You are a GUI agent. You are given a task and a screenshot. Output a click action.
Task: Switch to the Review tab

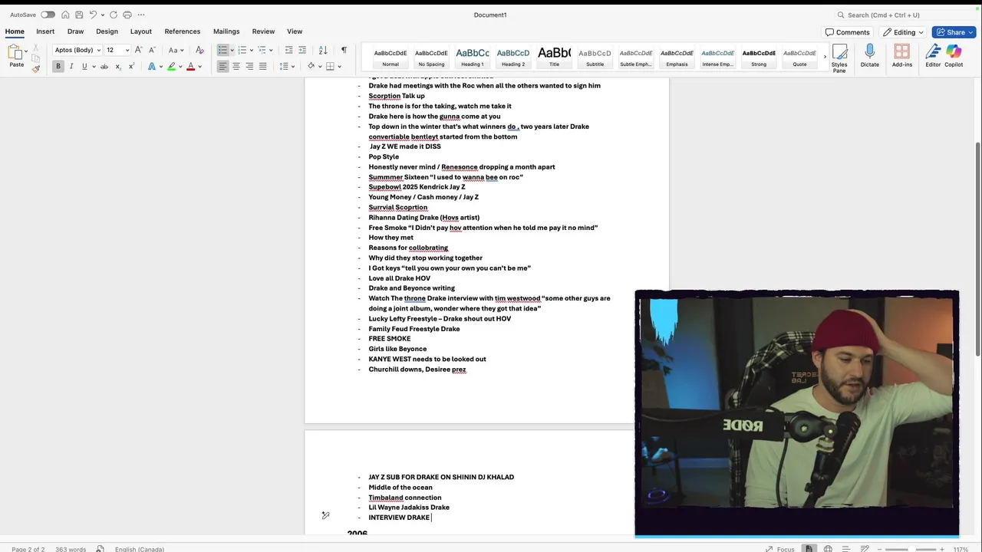(263, 31)
